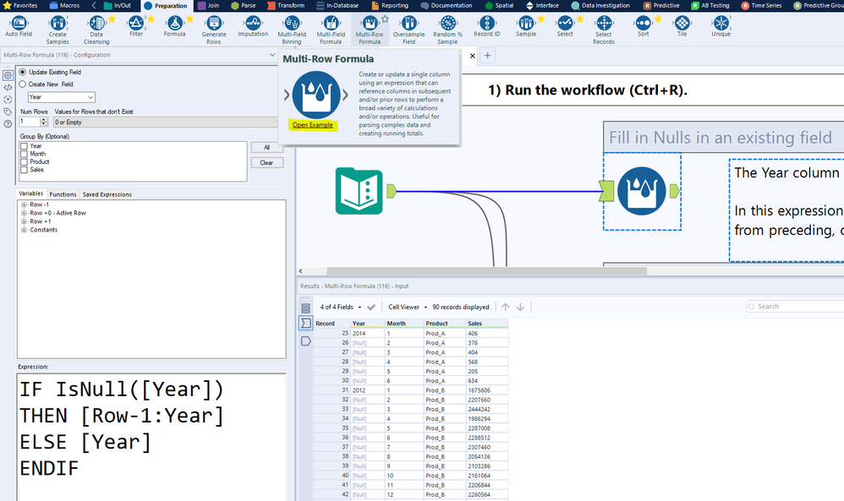Select the Generate Rows tool

214,30
